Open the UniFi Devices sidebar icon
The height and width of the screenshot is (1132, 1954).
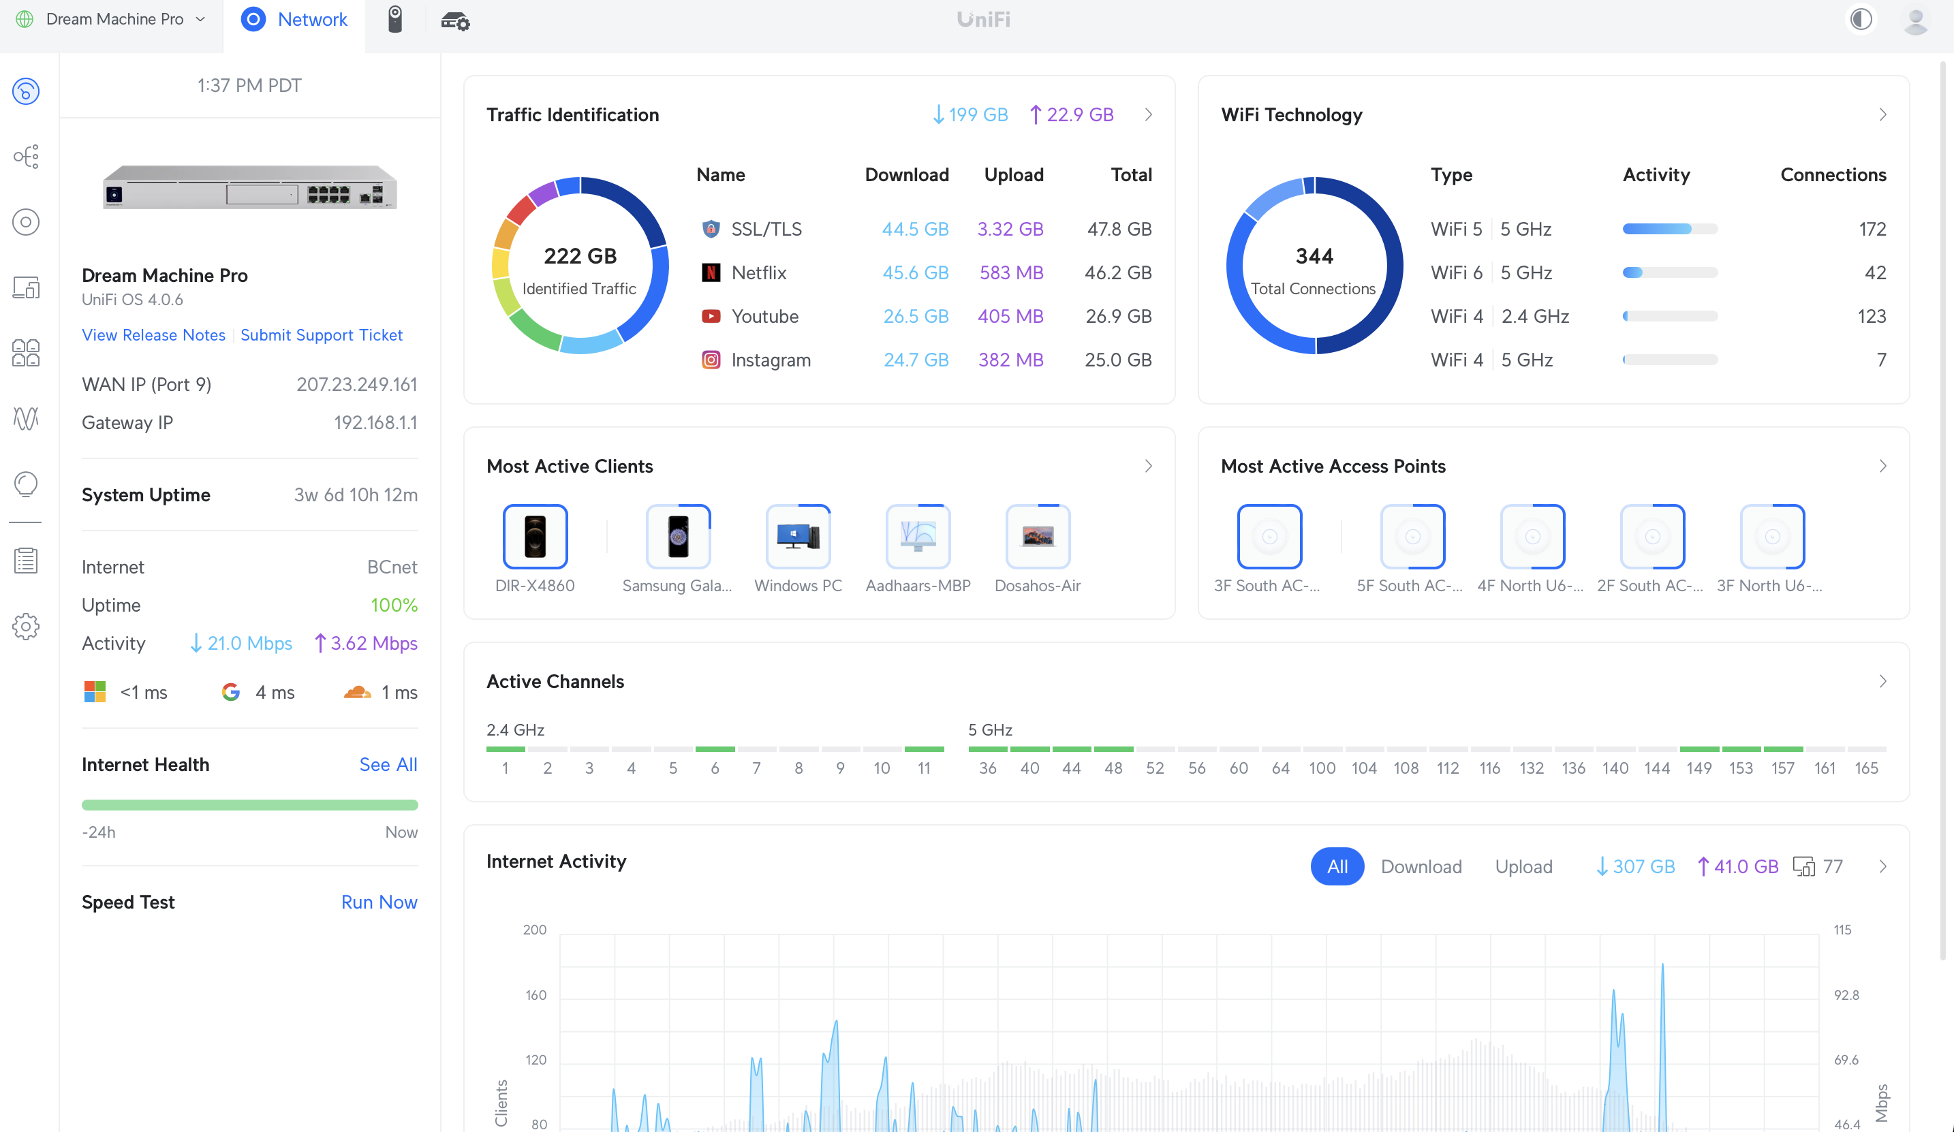[x=26, y=223]
